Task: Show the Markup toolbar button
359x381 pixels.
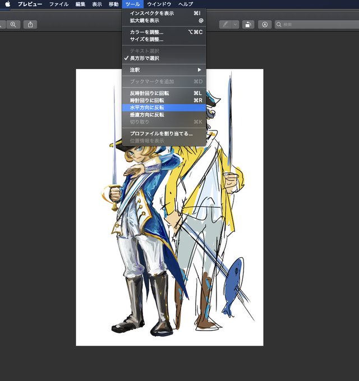Action: click(265, 25)
